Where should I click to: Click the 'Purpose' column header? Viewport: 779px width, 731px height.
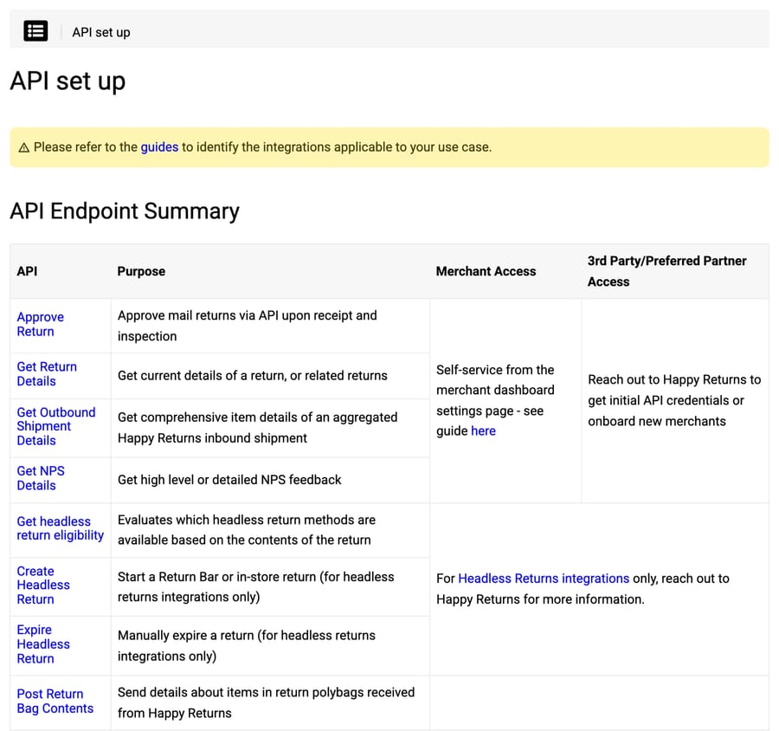coord(141,271)
